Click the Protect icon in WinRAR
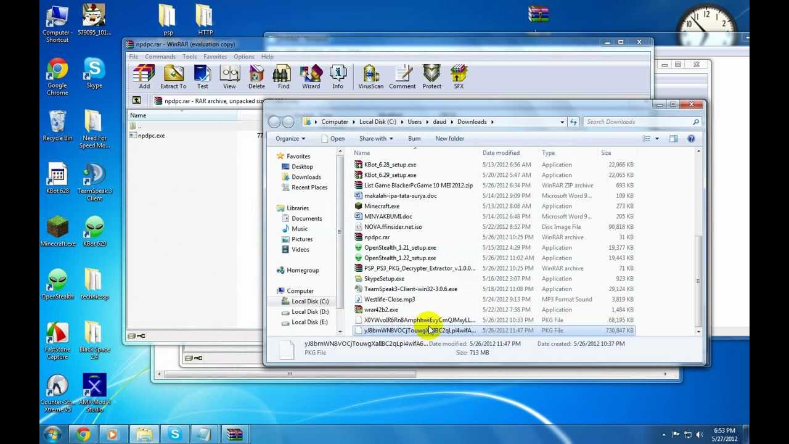 (431, 77)
